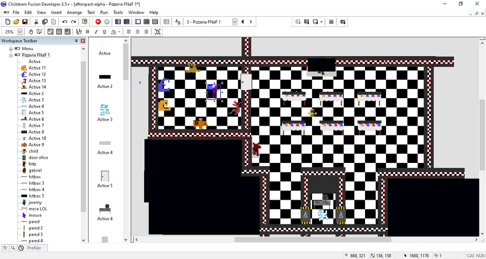The height and width of the screenshot is (259, 486).
Task: Open the Run menu
Action: (x=104, y=12)
